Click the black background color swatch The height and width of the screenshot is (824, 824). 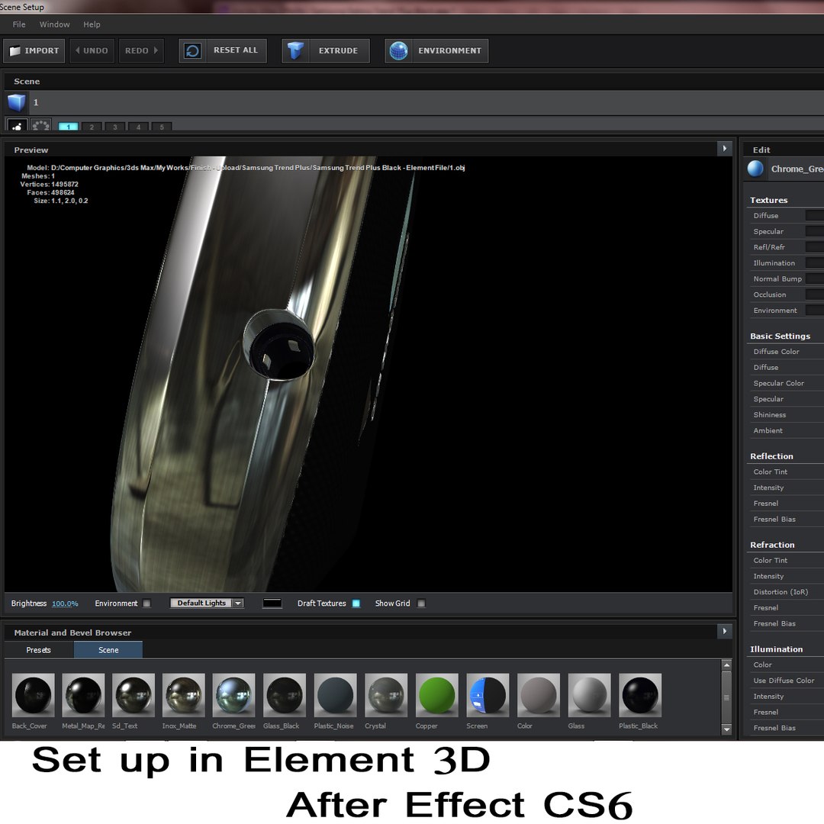272,603
